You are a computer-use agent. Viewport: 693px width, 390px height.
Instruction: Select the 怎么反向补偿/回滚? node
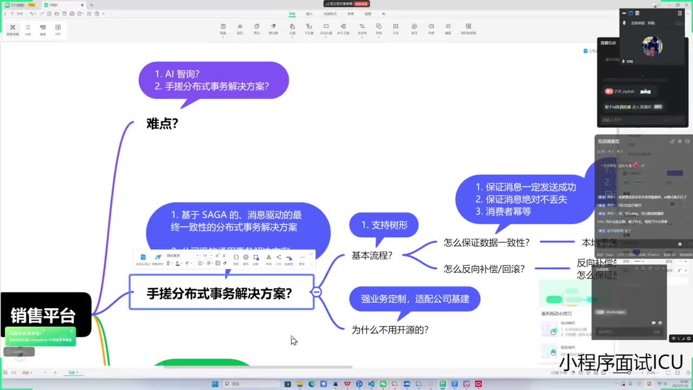pos(484,269)
